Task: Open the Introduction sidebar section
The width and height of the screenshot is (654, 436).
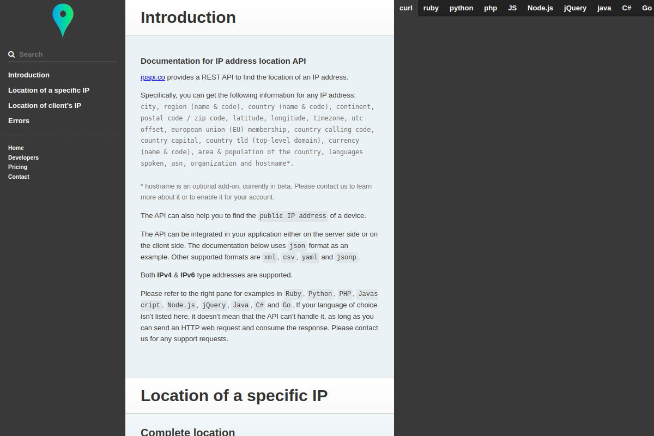Action: [x=29, y=75]
